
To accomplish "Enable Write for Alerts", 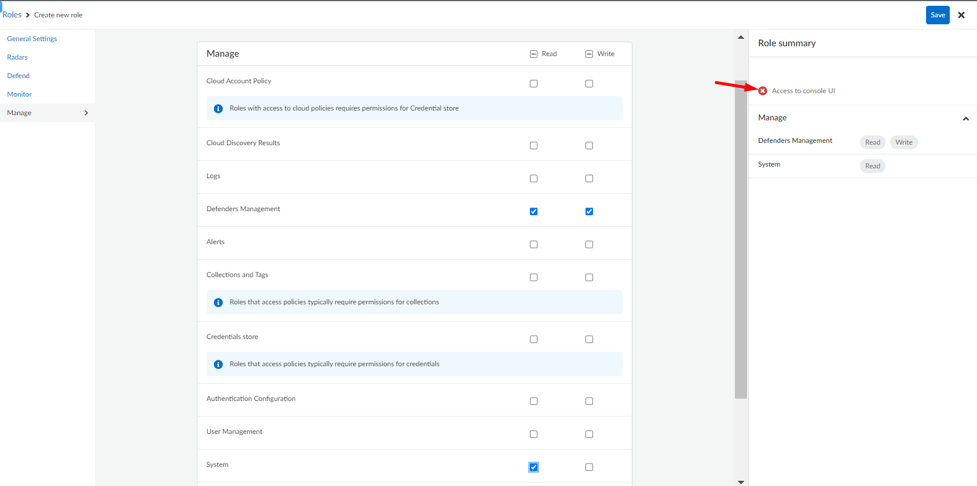I will [589, 244].
